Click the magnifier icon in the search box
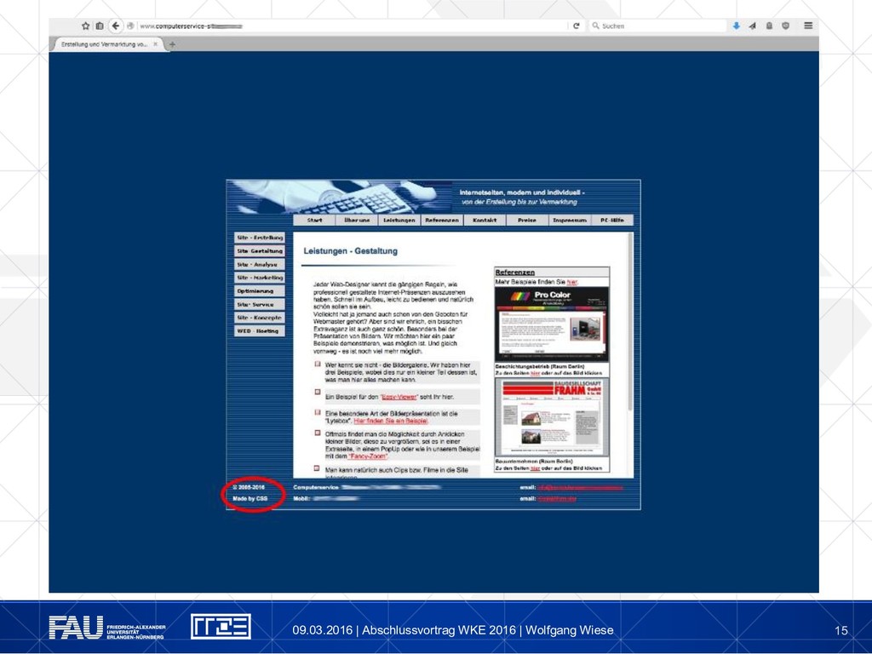 pos(595,26)
